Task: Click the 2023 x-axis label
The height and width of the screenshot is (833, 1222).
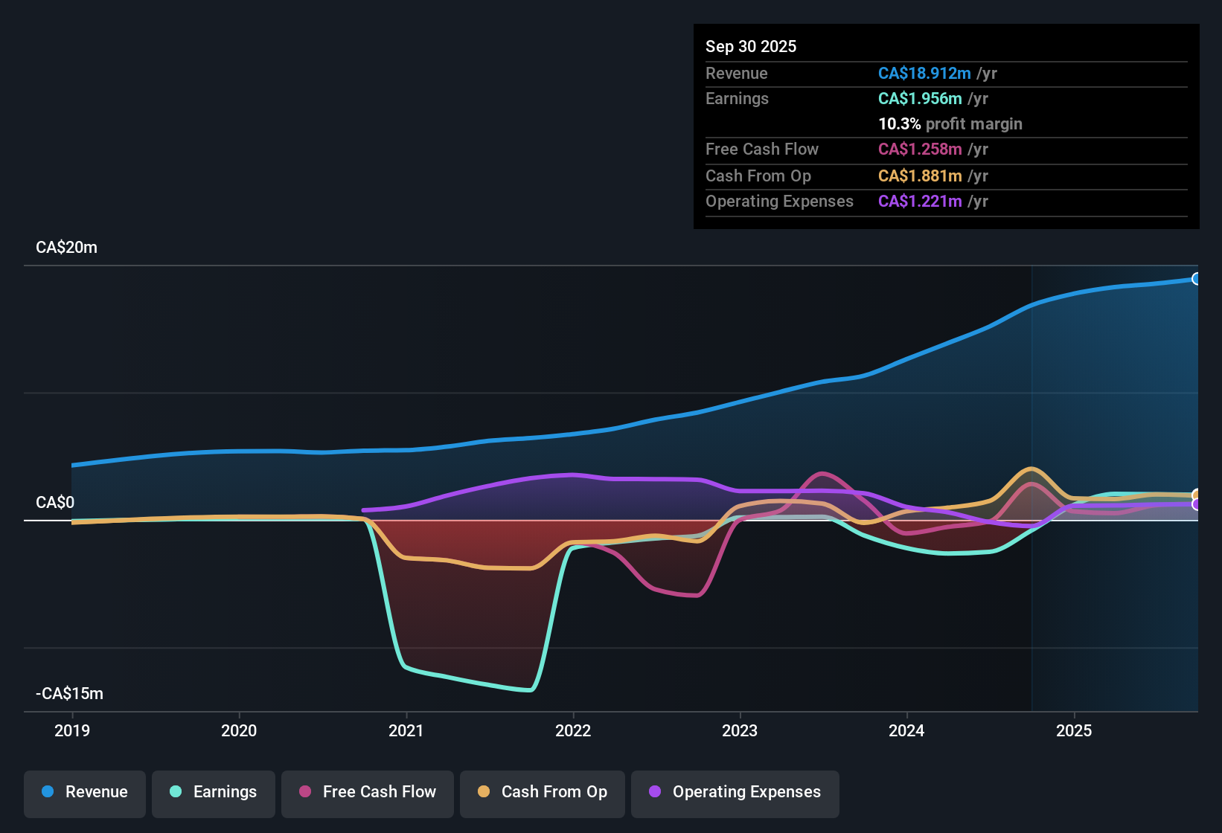Action: 740,730
